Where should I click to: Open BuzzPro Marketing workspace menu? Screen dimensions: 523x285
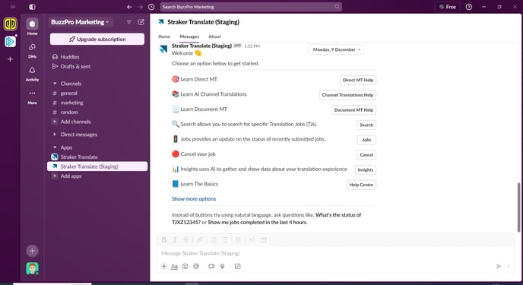80,22
